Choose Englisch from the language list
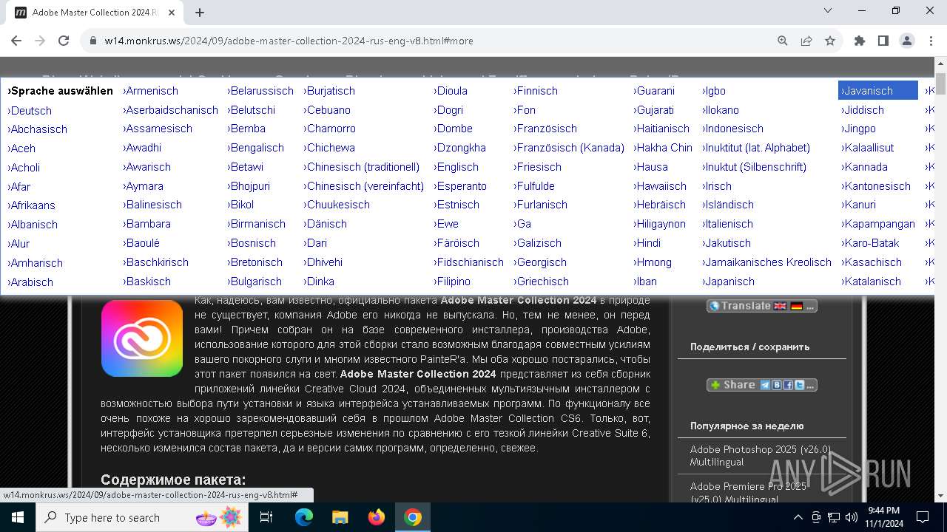This screenshot has width=947, height=532. [x=456, y=167]
